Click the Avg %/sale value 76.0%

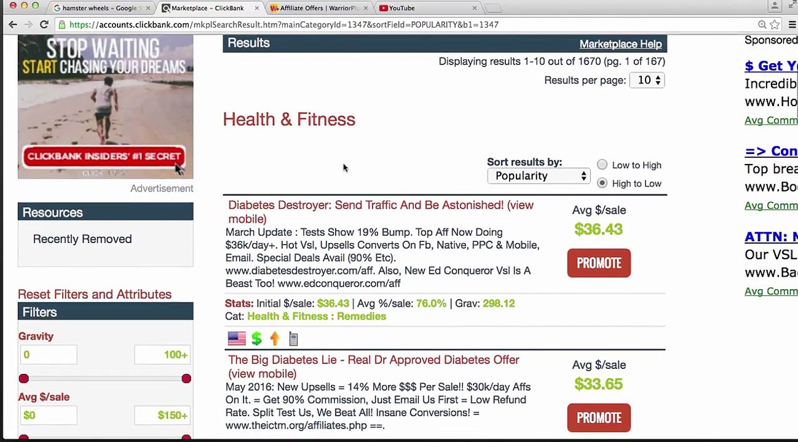431,303
